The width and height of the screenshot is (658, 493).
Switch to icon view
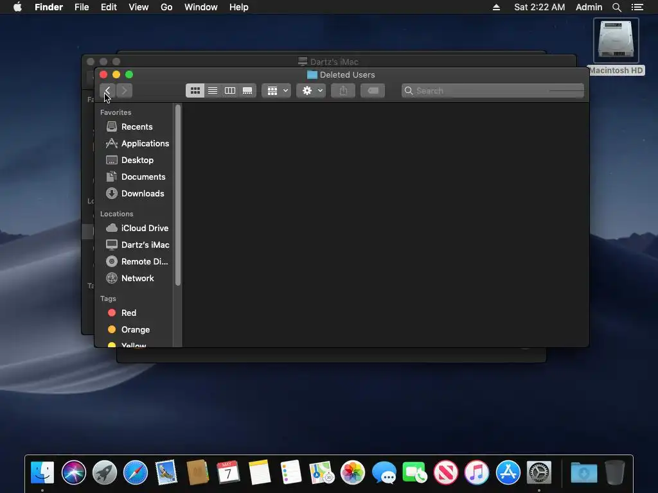coord(195,91)
